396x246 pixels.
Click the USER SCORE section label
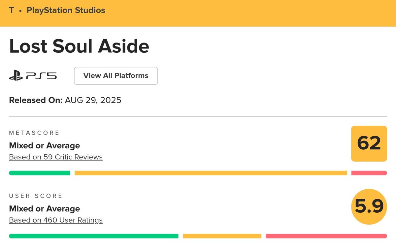(36, 196)
